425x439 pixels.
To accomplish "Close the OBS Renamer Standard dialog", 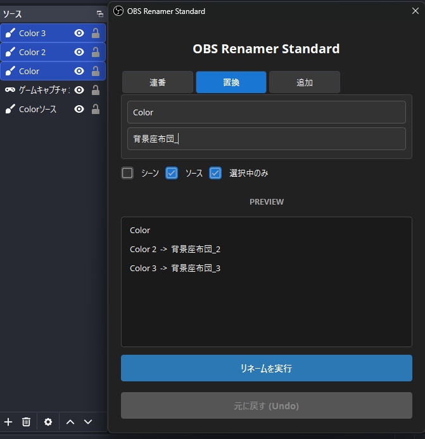I will click(x=415, y=11).
